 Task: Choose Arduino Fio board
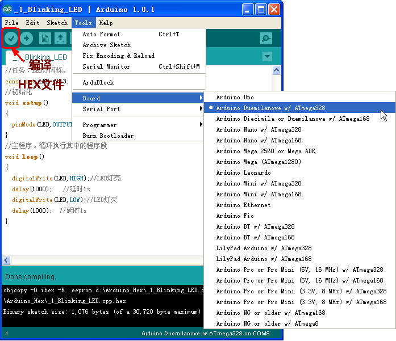(x=299, y=216)
